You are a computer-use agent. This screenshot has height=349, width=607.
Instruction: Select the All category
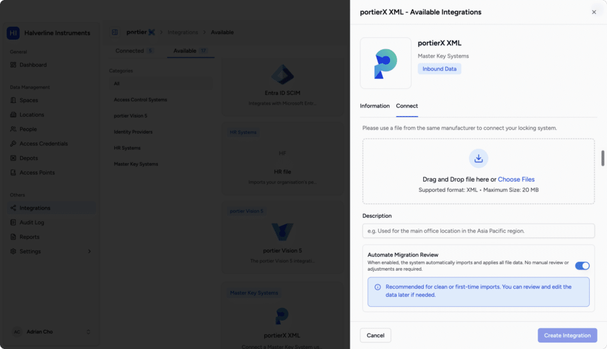(x=161, y=84)
